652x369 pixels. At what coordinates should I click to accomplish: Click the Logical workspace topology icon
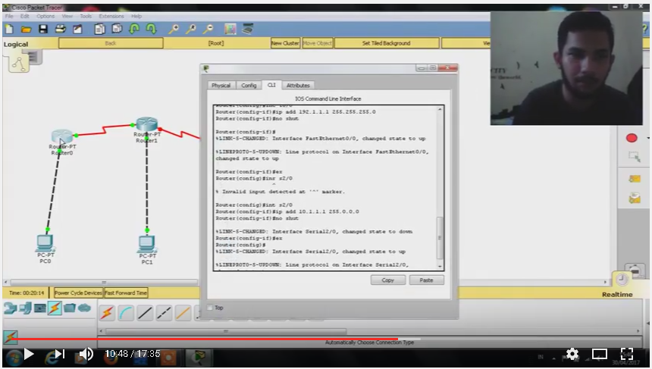click(x=19, y=63)
